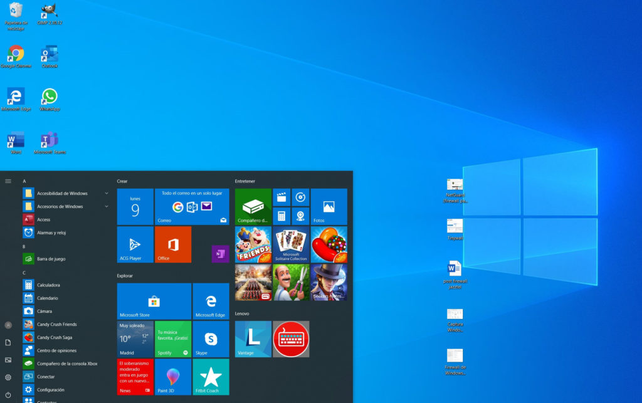
Task: Launch Microsoft Edge from its tile
Action: pyautogui.click(x=211, y=301)
